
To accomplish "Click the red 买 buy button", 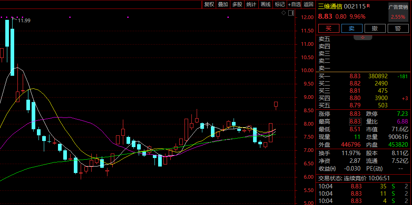I will click(x=329, y=28).
